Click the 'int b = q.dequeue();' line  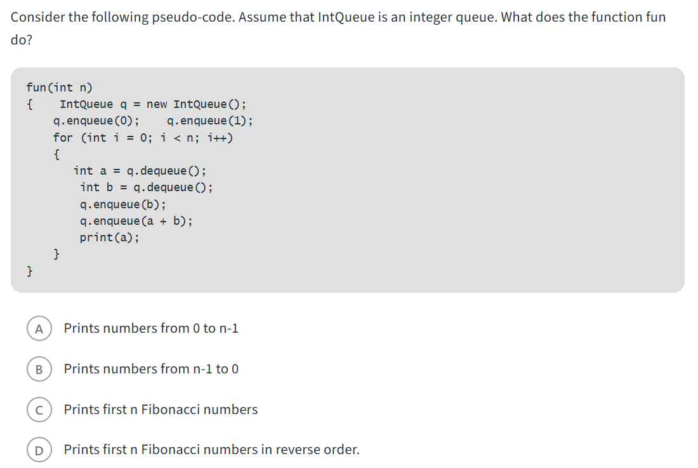click(147, 187)
